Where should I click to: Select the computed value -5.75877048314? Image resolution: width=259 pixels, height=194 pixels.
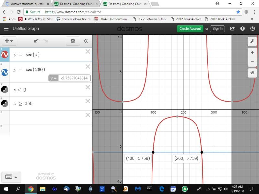click(74, 78)
